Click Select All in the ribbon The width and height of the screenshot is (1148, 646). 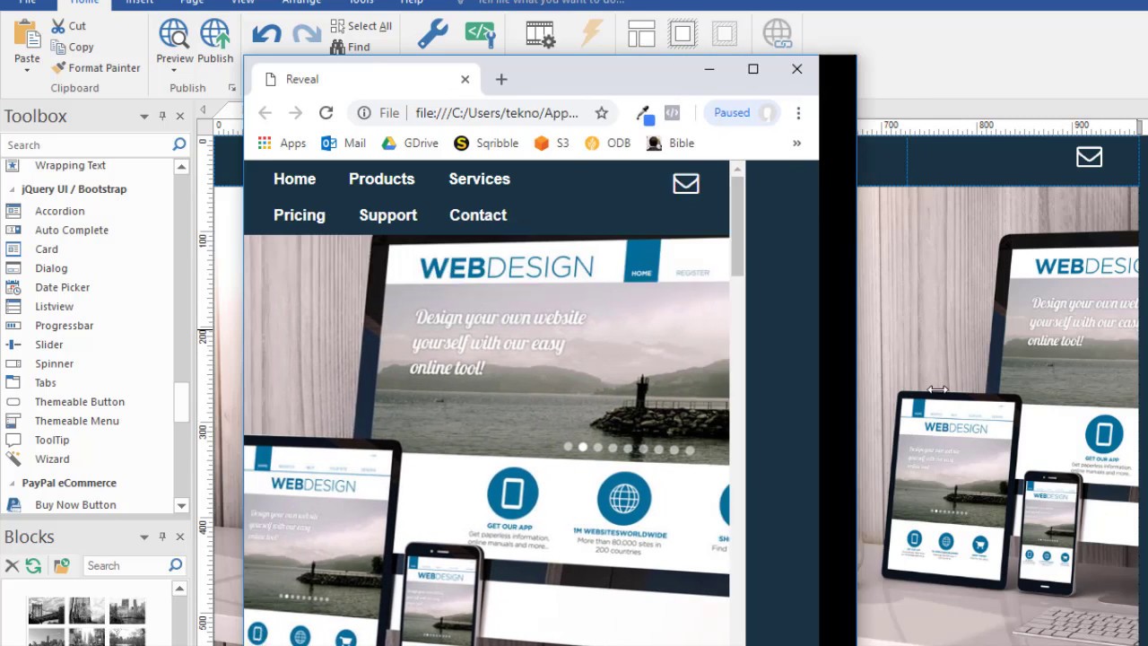[361, 26]
